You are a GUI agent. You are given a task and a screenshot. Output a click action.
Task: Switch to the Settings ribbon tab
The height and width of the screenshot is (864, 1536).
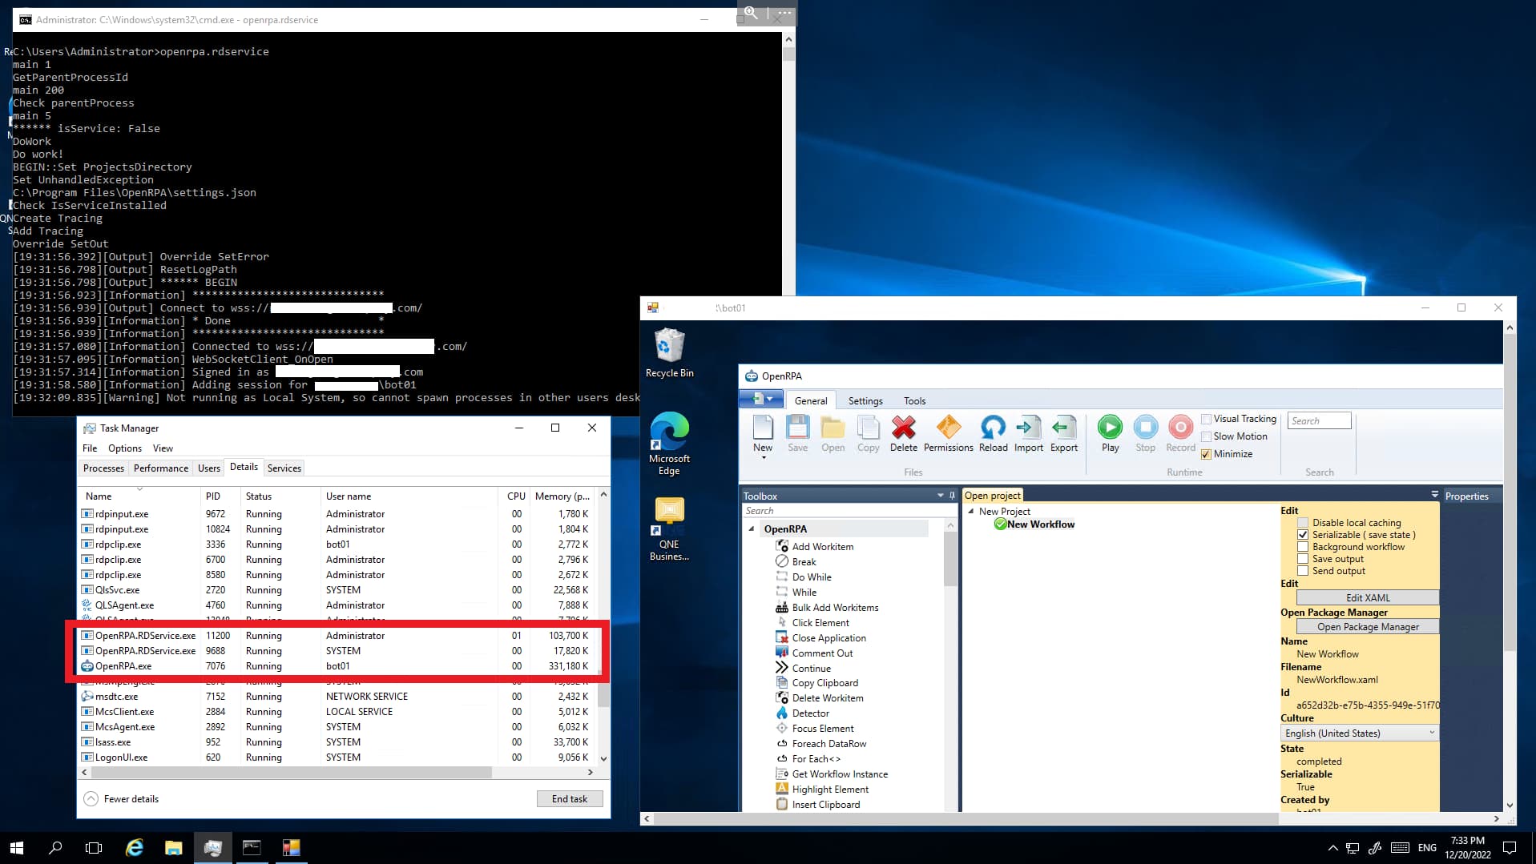click(865, 401)
